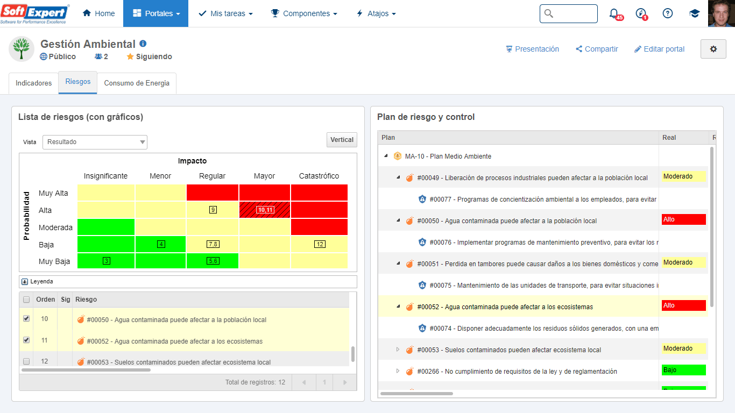Viewport: 735px width, 413px height.
Task: Click the Vertical button
Action: tap(342, 140)
